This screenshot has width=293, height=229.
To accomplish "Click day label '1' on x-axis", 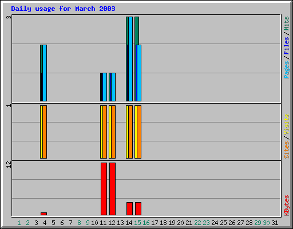I will [x=19, y=223].
